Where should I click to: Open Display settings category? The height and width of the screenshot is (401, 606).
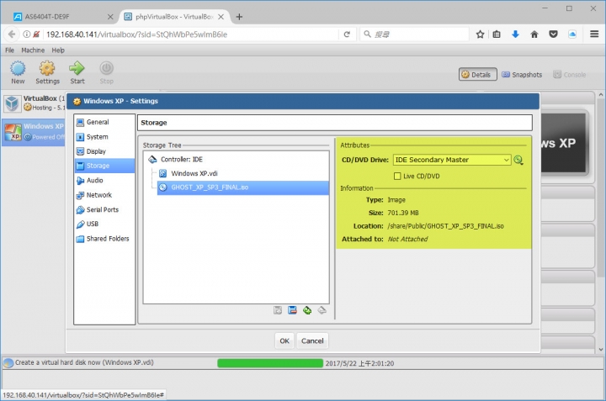104,151
